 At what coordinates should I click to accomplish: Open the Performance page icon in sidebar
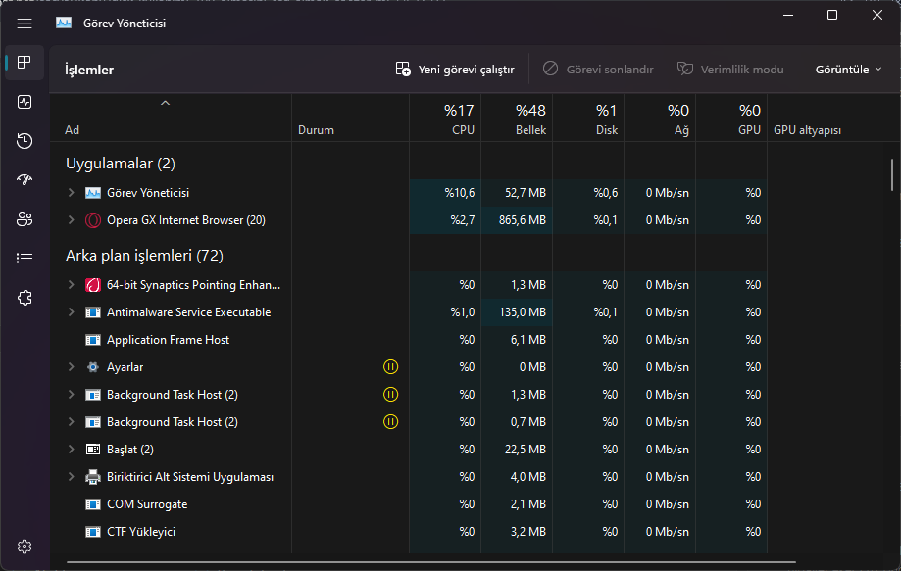(25, 102)
